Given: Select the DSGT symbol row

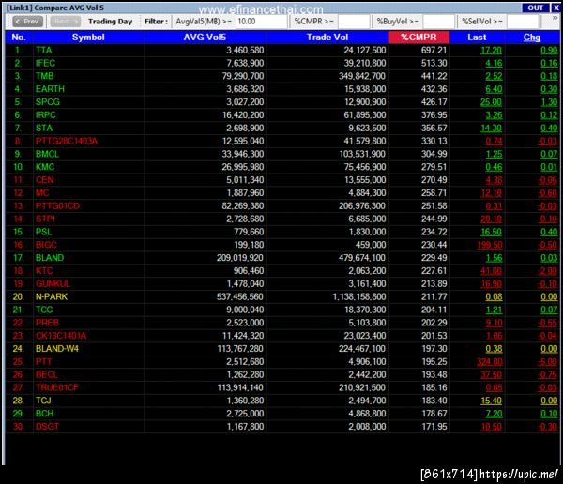Looking at the screenshot, I should point(282,427).
